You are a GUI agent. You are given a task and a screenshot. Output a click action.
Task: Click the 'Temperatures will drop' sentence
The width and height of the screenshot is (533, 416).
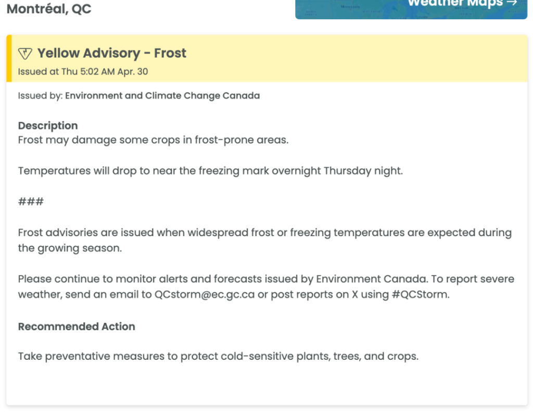pos(210,171)
